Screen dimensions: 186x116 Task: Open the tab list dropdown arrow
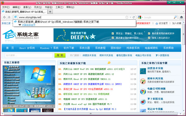184,12
